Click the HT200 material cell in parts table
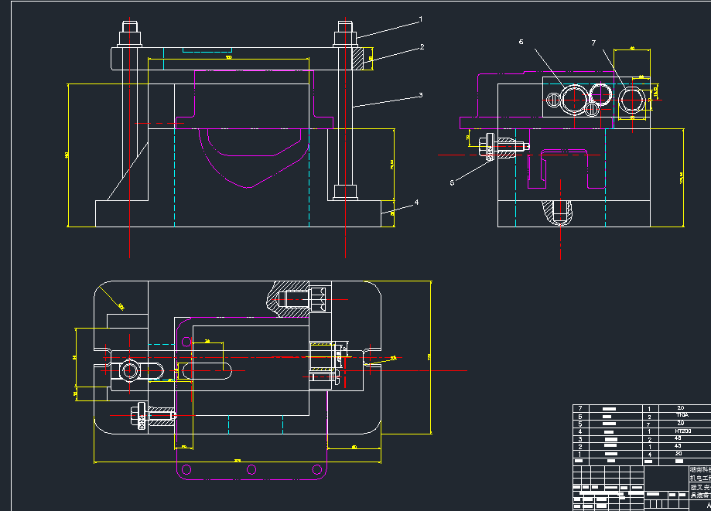 coord(683,431)
